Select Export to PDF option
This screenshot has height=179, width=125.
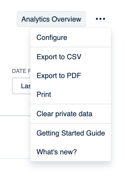[x=71, y=76]
